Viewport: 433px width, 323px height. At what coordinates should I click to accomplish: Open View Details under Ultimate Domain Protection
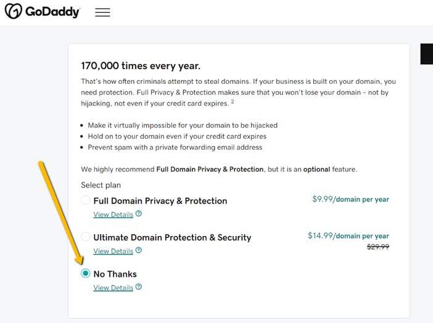(113, 251)
